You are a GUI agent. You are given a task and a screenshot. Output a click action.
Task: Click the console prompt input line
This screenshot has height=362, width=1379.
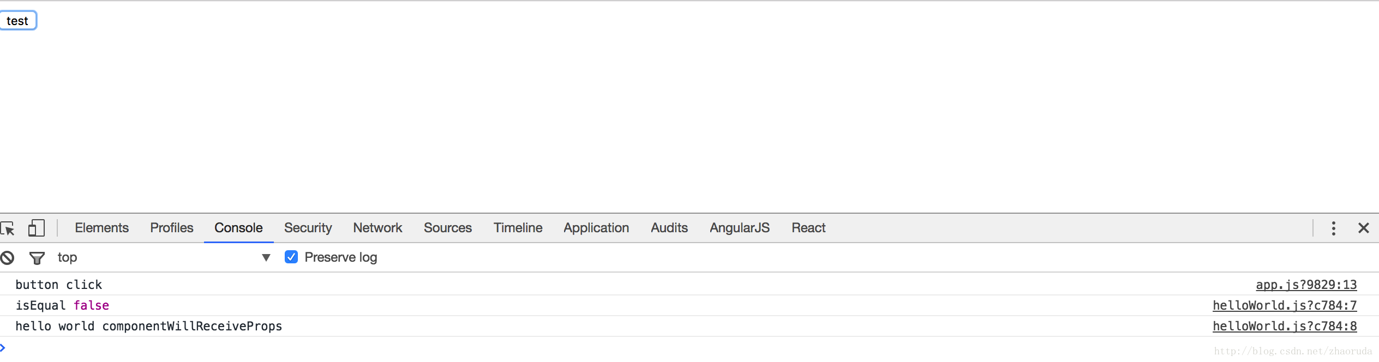click(x=655, y=348)
